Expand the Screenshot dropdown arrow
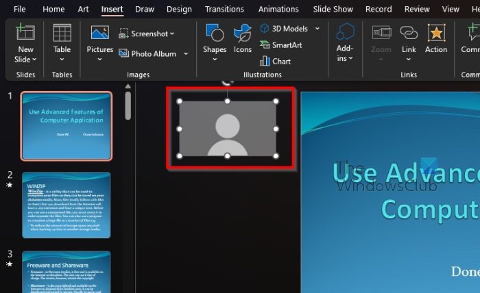This screenshot has width=480, height=293. point(172,34)
